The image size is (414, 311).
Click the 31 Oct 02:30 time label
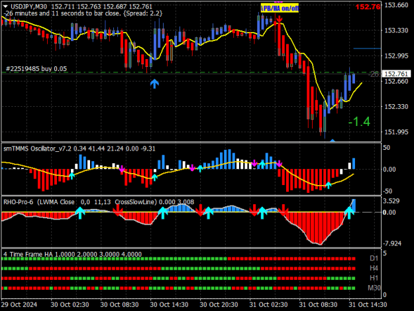coord(268,304)
